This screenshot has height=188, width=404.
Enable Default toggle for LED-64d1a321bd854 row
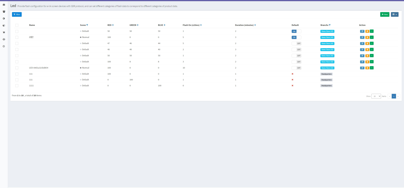click(x=296, y=68)
